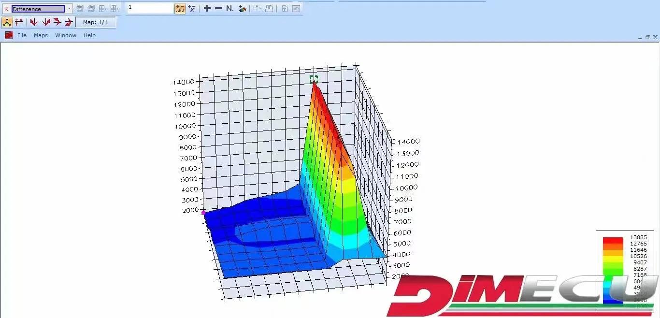This screenshot has height=318, width=660.
Task: Click the last greyed table-arrow icon before the value field
Action: point(115,8)
